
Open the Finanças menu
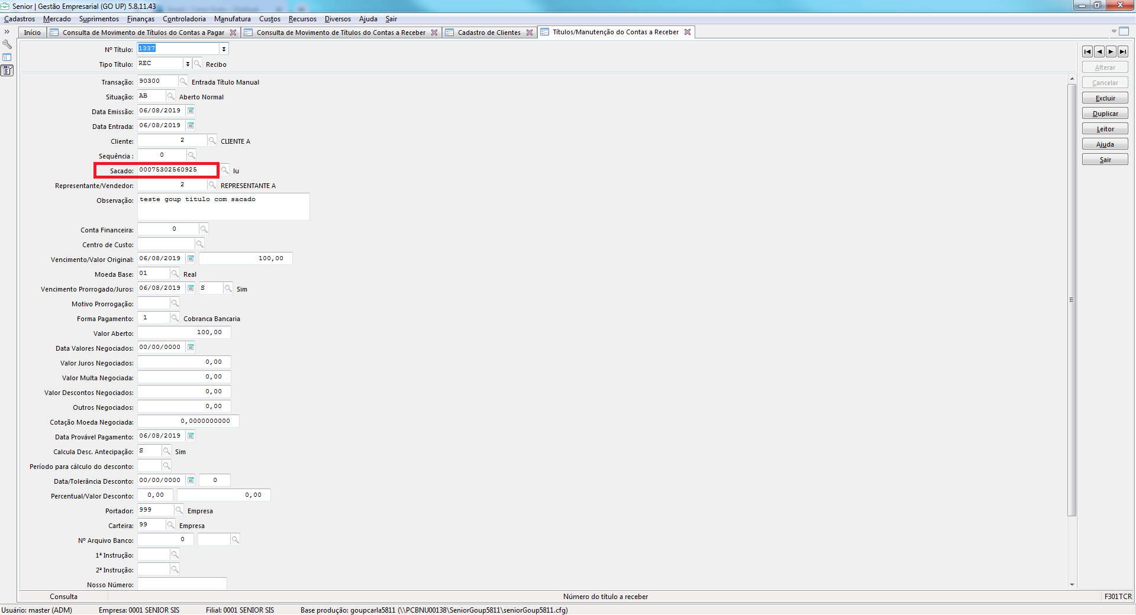140,19
